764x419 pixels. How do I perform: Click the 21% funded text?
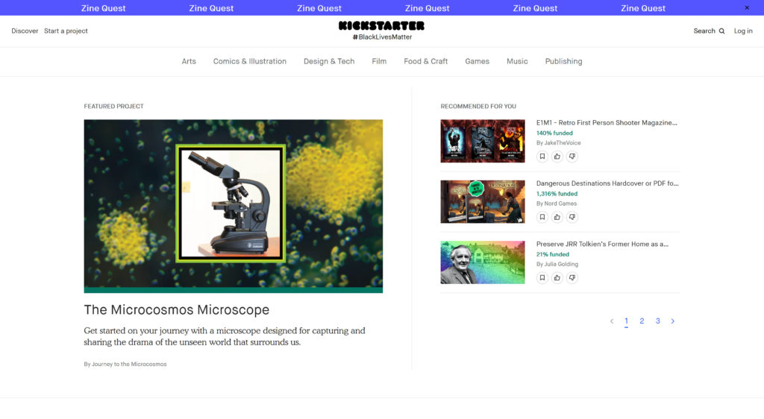(553, 254)
